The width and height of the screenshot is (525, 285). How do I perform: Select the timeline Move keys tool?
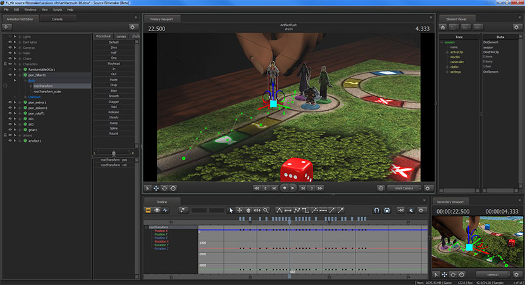click(x=240, y=210)
